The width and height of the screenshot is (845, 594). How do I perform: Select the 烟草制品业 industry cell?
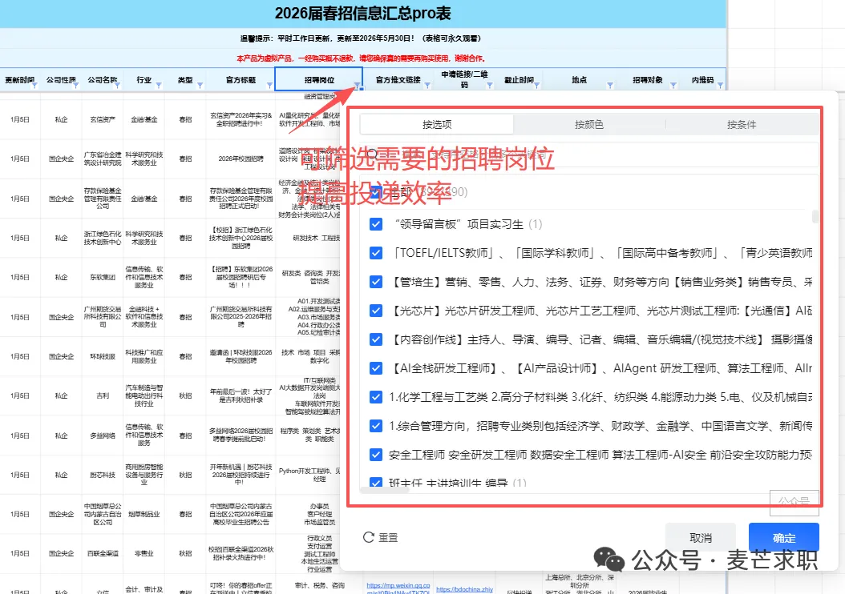144,515
